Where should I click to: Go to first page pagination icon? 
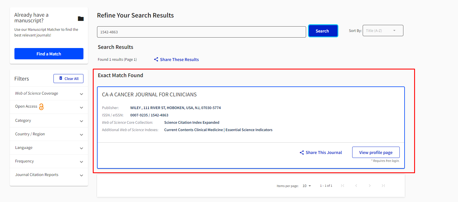[x=343, y=186]
